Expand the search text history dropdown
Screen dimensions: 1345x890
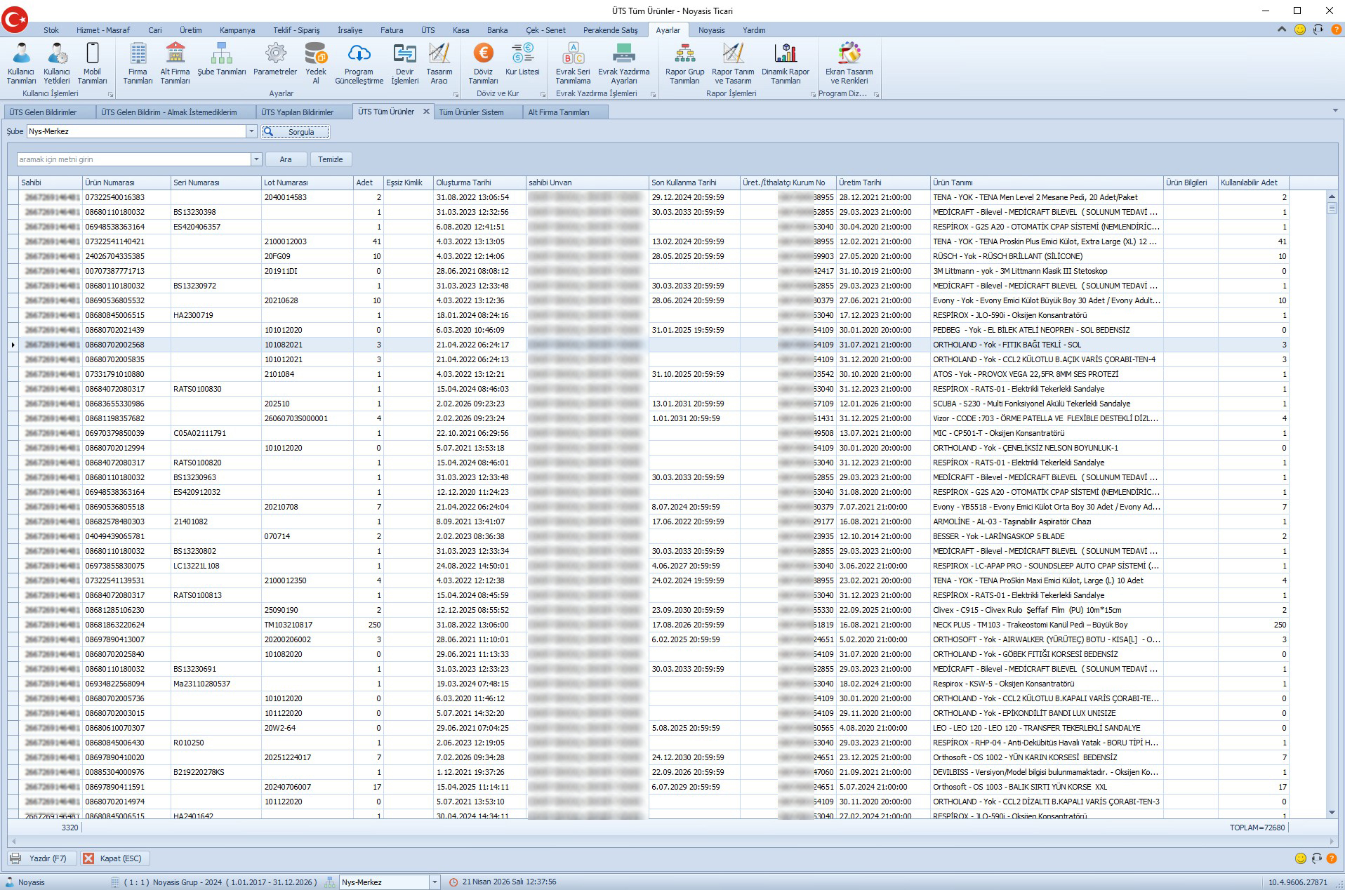coord(256,159)
